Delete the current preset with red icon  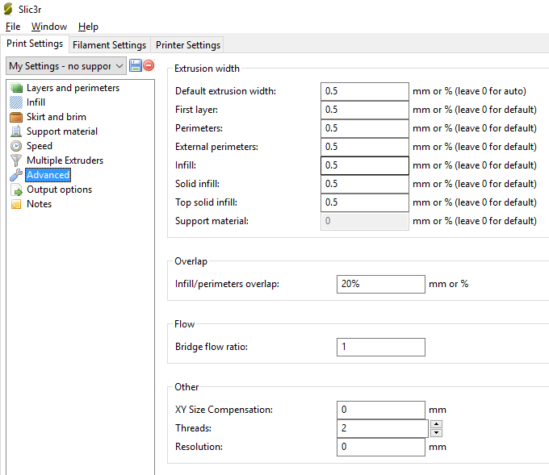click(x=149, y=65)
